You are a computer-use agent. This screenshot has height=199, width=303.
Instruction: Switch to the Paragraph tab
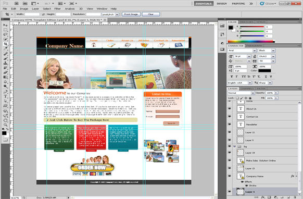(x=255, y=46)
